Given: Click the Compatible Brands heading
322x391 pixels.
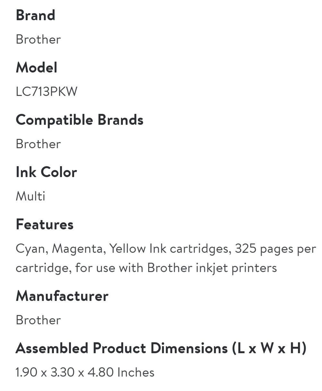Looking at the screenshot, I should (x=79, y=120).
